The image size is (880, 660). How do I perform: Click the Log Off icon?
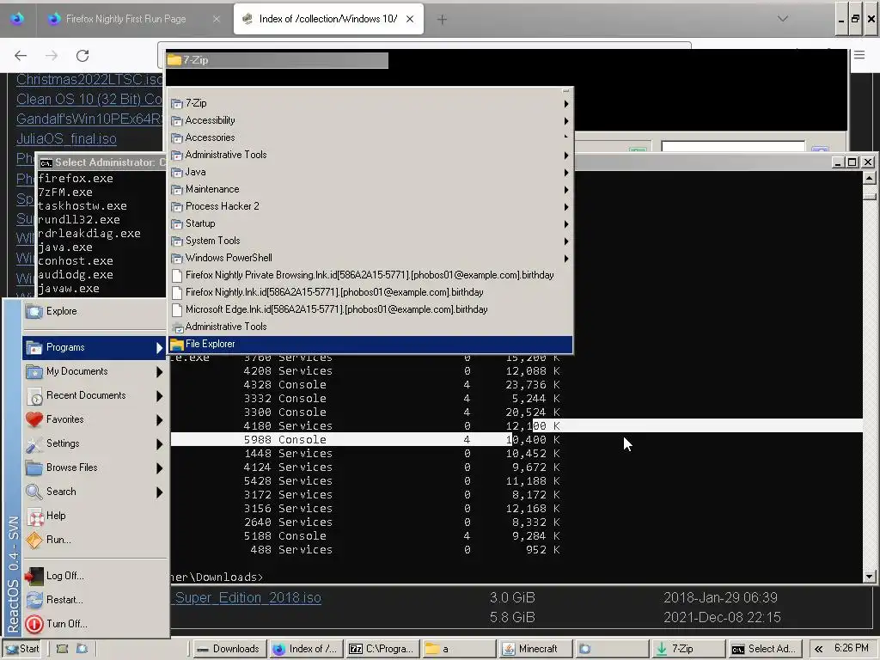click(x=34, y=576)
